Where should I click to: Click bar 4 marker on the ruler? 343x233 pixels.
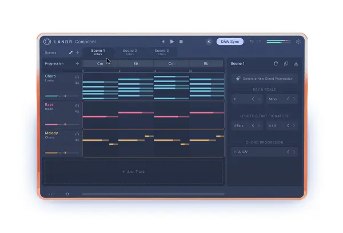point(190,71)
